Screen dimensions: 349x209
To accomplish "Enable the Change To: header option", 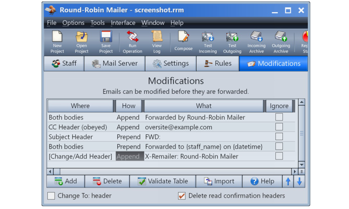I will click(51, 196).
